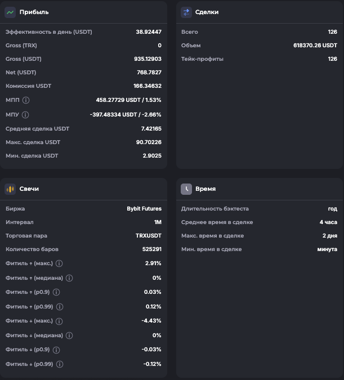Show info for Фитиль ↓ (медиана)
The height and width of the screenshot is (380, 344).
(x=69, y=336)
